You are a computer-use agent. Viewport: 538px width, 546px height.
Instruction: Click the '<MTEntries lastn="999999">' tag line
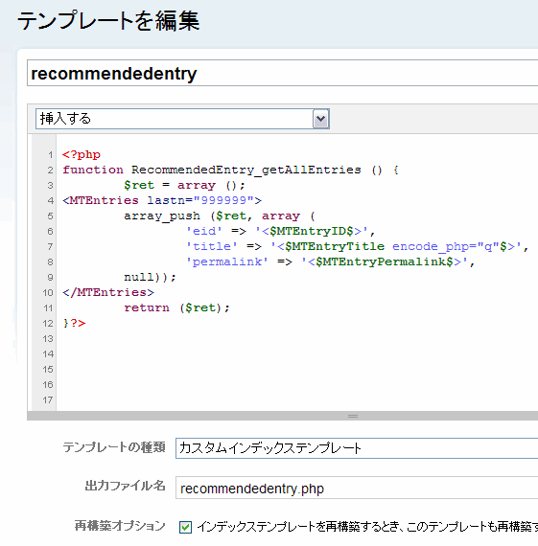(x=162, y=200)
